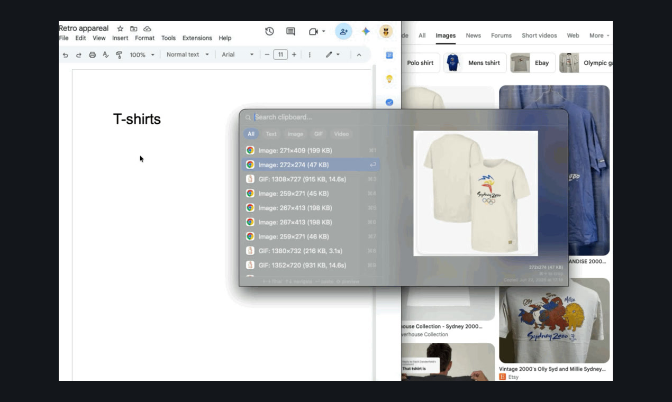The image size is (672, 402).
Task: Select the paint format roller icon
Action: (x=119, y=54)
